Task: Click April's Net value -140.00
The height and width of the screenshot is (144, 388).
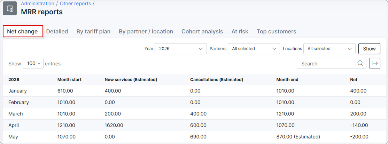Action: pos(359,125)
